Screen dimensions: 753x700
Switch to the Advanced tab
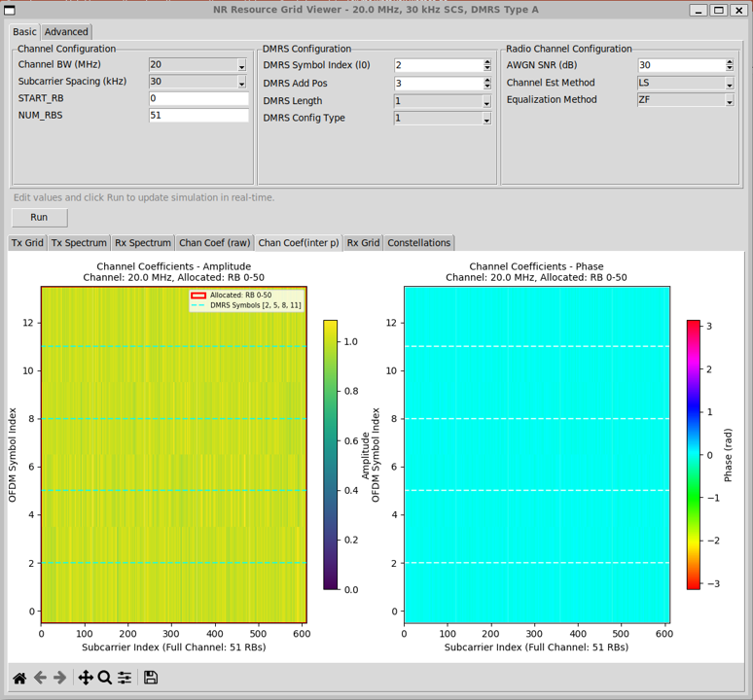(x=66, y=32)
